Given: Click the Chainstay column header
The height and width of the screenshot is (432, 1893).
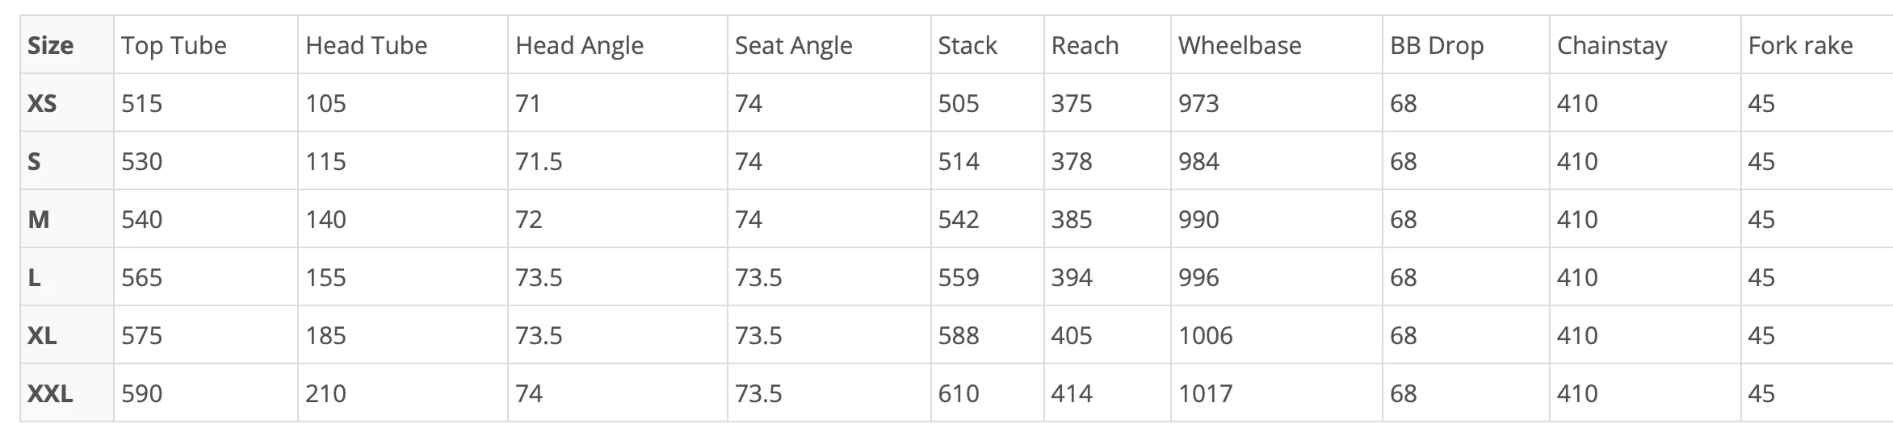Looking at the screenshot, I should (x=1611, y=46).
